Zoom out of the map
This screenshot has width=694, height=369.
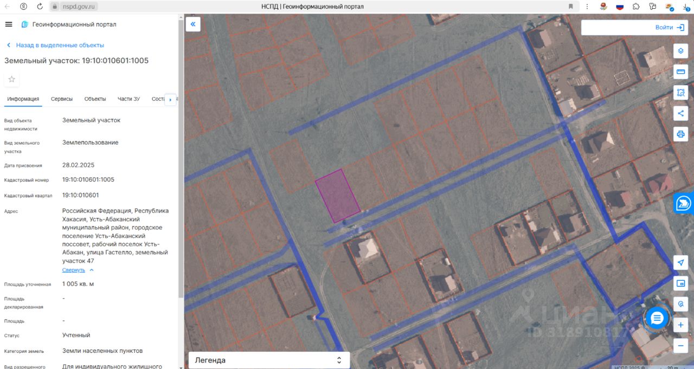(x=681, y=345)
